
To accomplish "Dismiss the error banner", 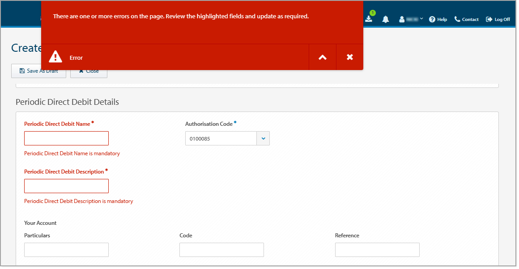I will 349,57.
